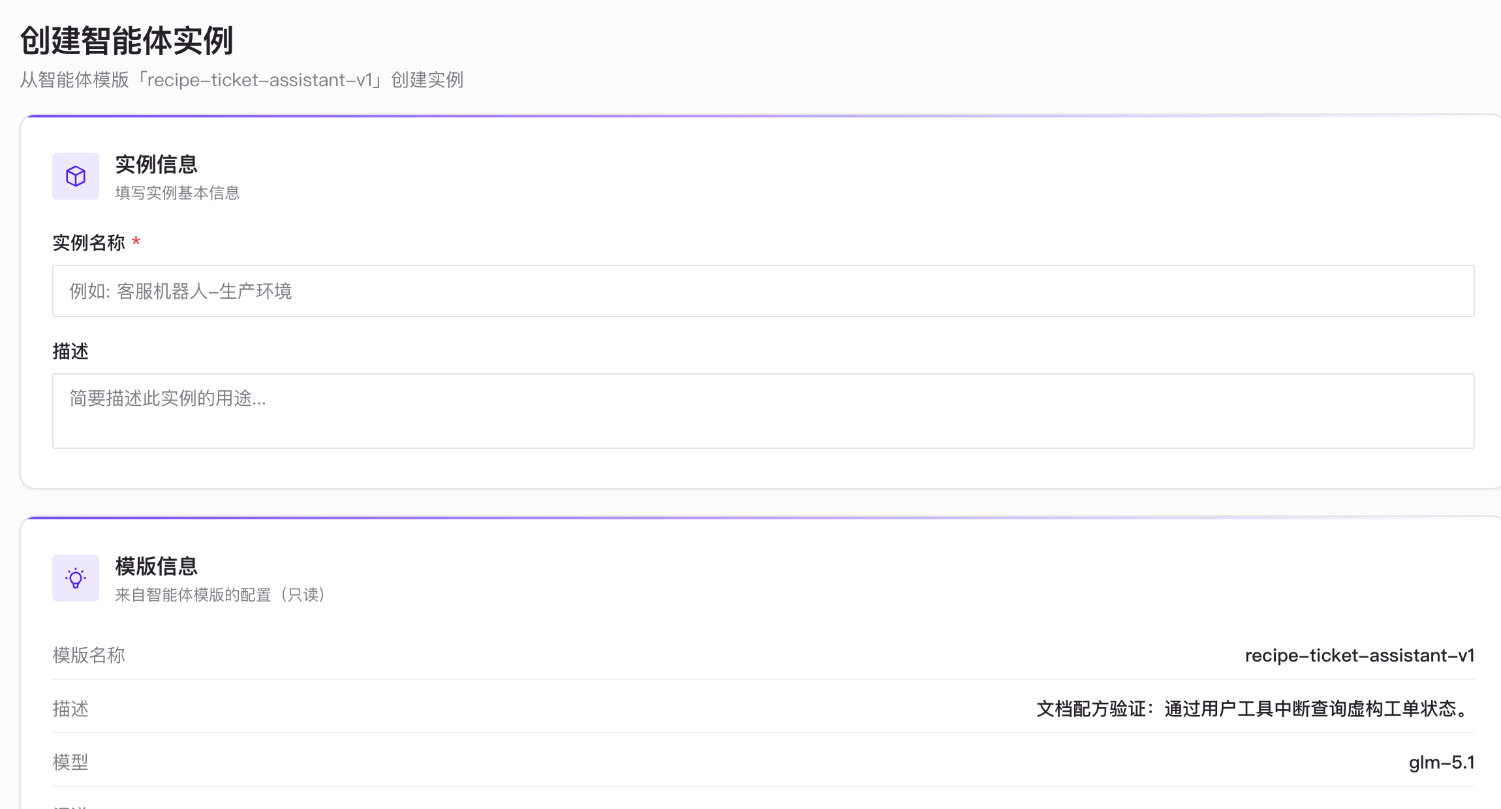Click the 实例名称 field label
Screen dimensions: 1501x809
[x=89, y=243]
